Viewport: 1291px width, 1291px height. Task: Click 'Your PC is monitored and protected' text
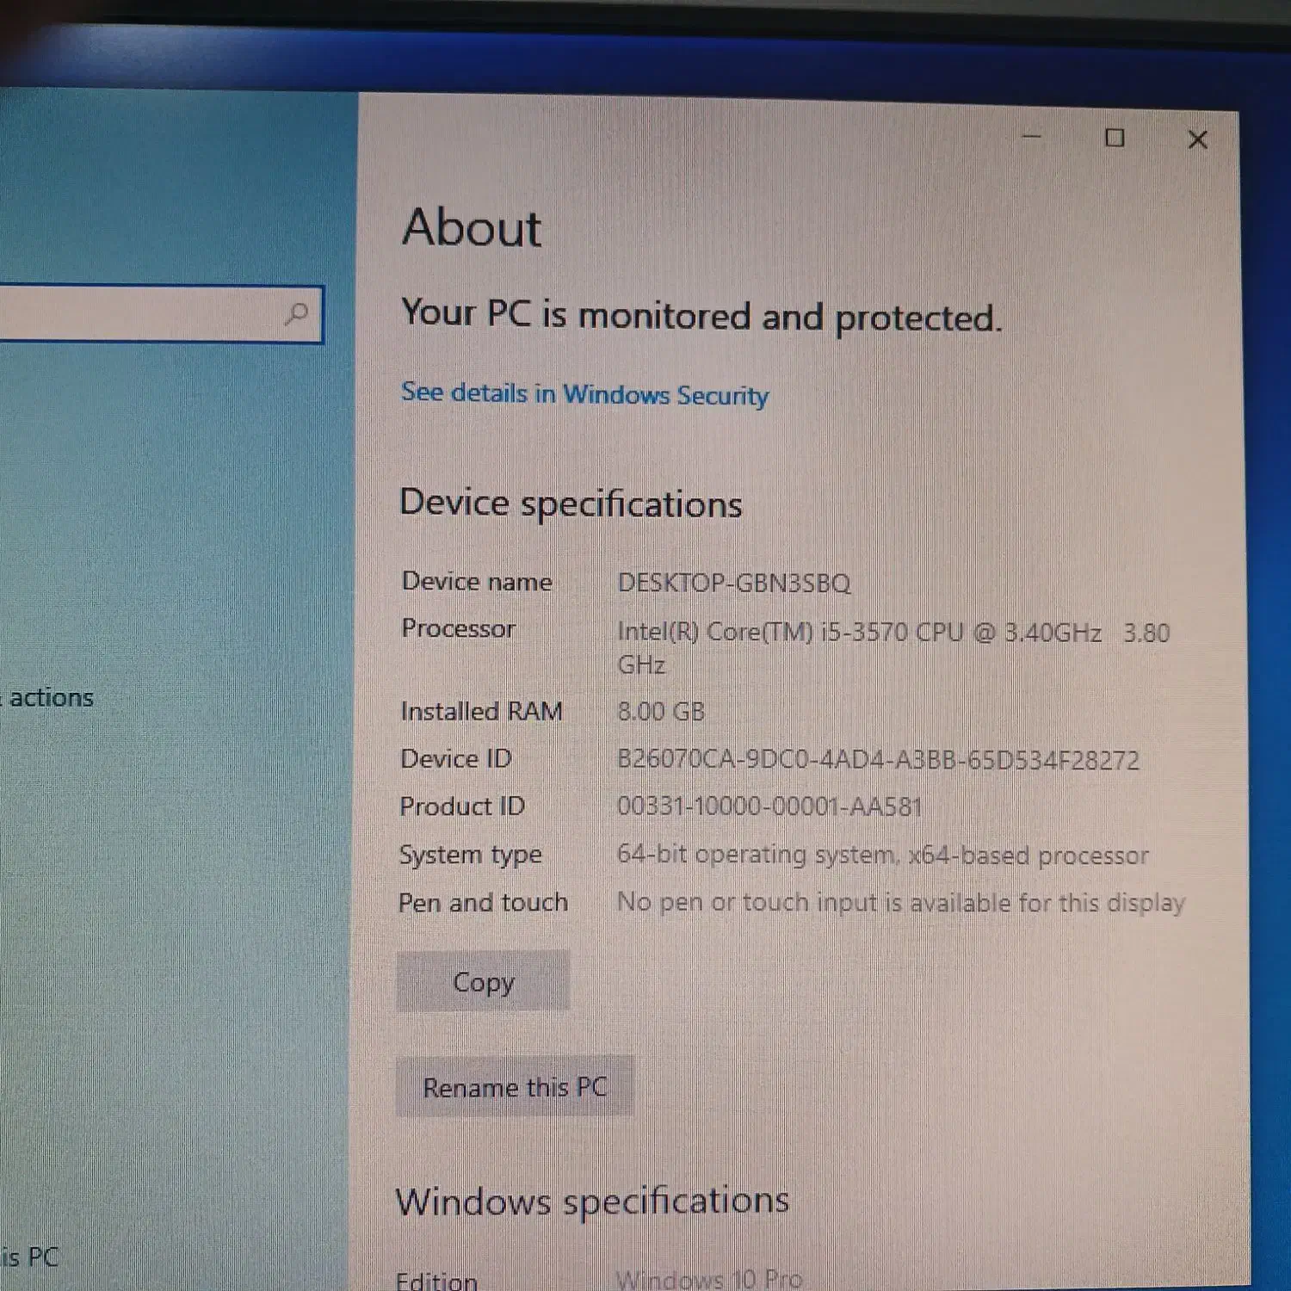coord(701,316)
